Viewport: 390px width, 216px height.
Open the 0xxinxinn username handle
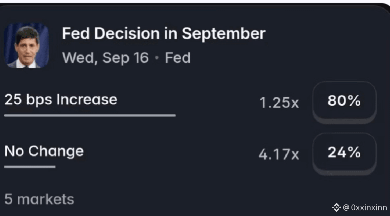click(x=369, y=207)
